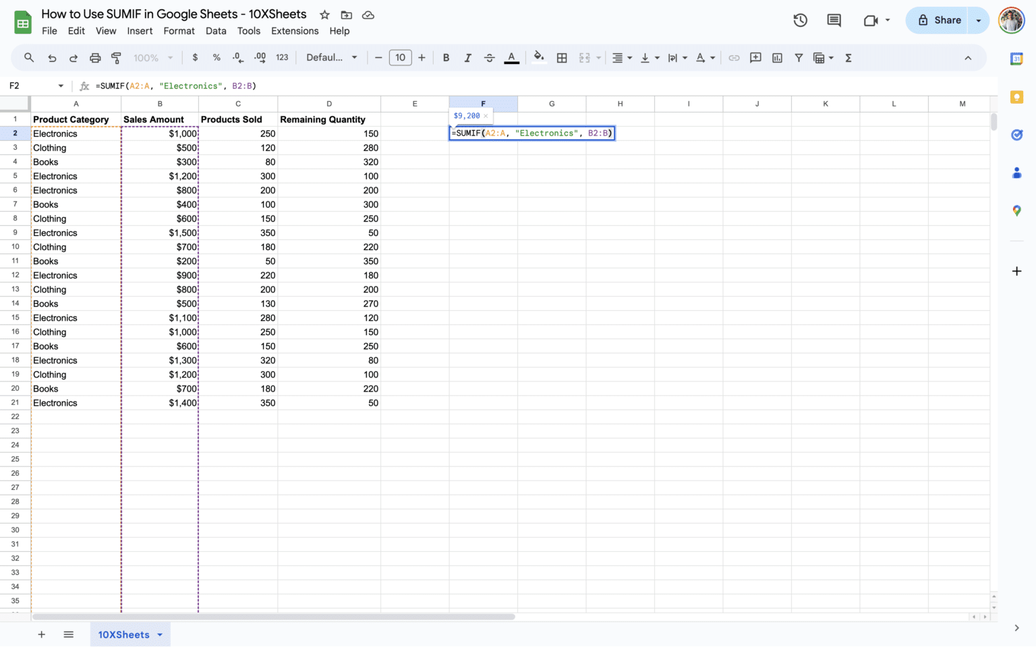The width and height of the screenshot is (1036, 647).
Task: Open the Extensions menu
Action: [295, 30]
